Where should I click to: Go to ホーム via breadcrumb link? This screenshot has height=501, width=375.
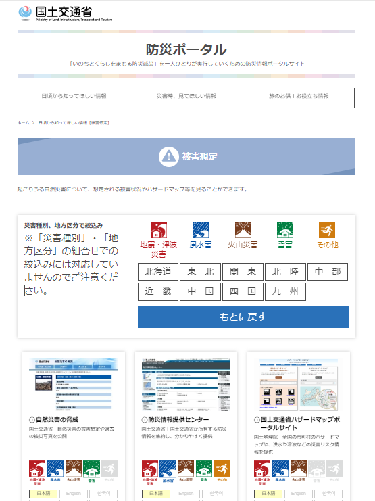[24, 122]
